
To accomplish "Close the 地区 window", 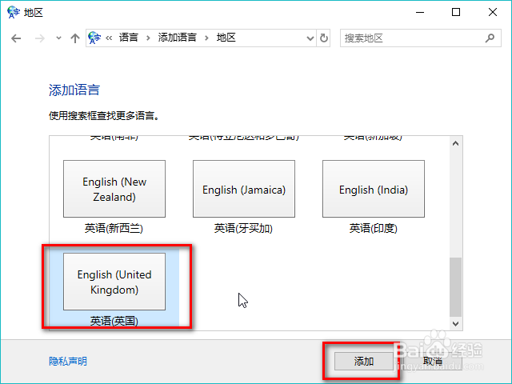I will (493, 13).
